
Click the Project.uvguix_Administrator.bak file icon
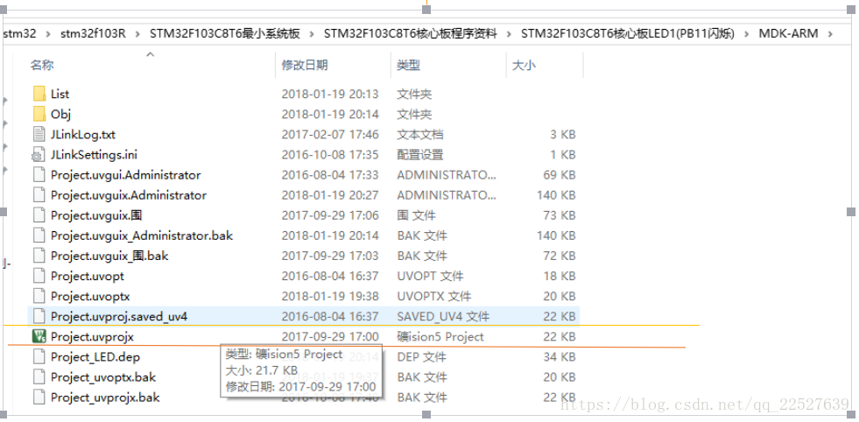(39, 236)
